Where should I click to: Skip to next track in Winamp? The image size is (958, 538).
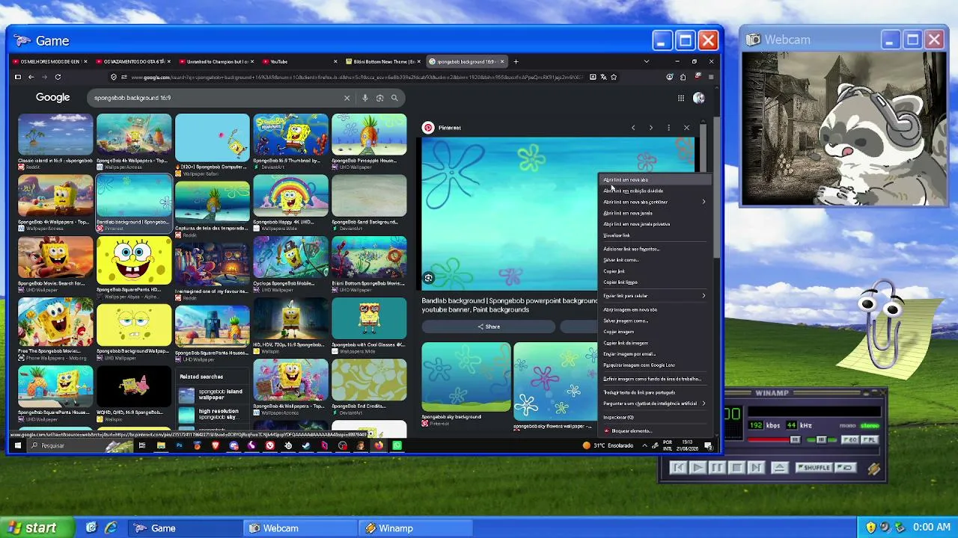pos(755,468)
